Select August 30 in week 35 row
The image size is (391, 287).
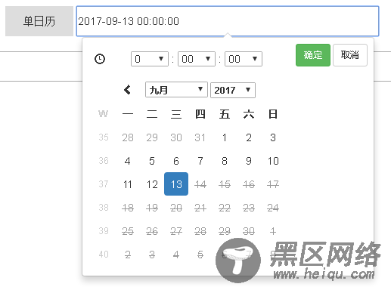point(176,137)
